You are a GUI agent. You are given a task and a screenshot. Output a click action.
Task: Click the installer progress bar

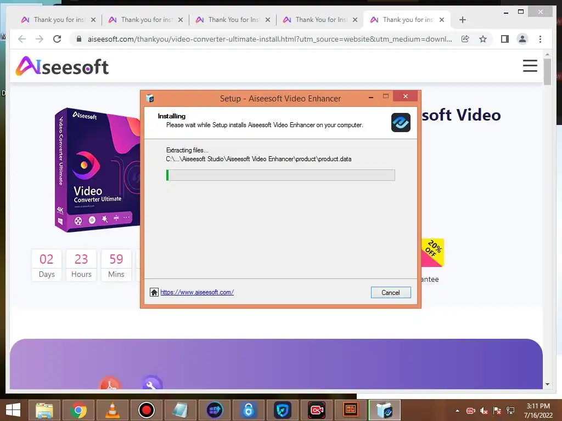(x=280, y=175)
